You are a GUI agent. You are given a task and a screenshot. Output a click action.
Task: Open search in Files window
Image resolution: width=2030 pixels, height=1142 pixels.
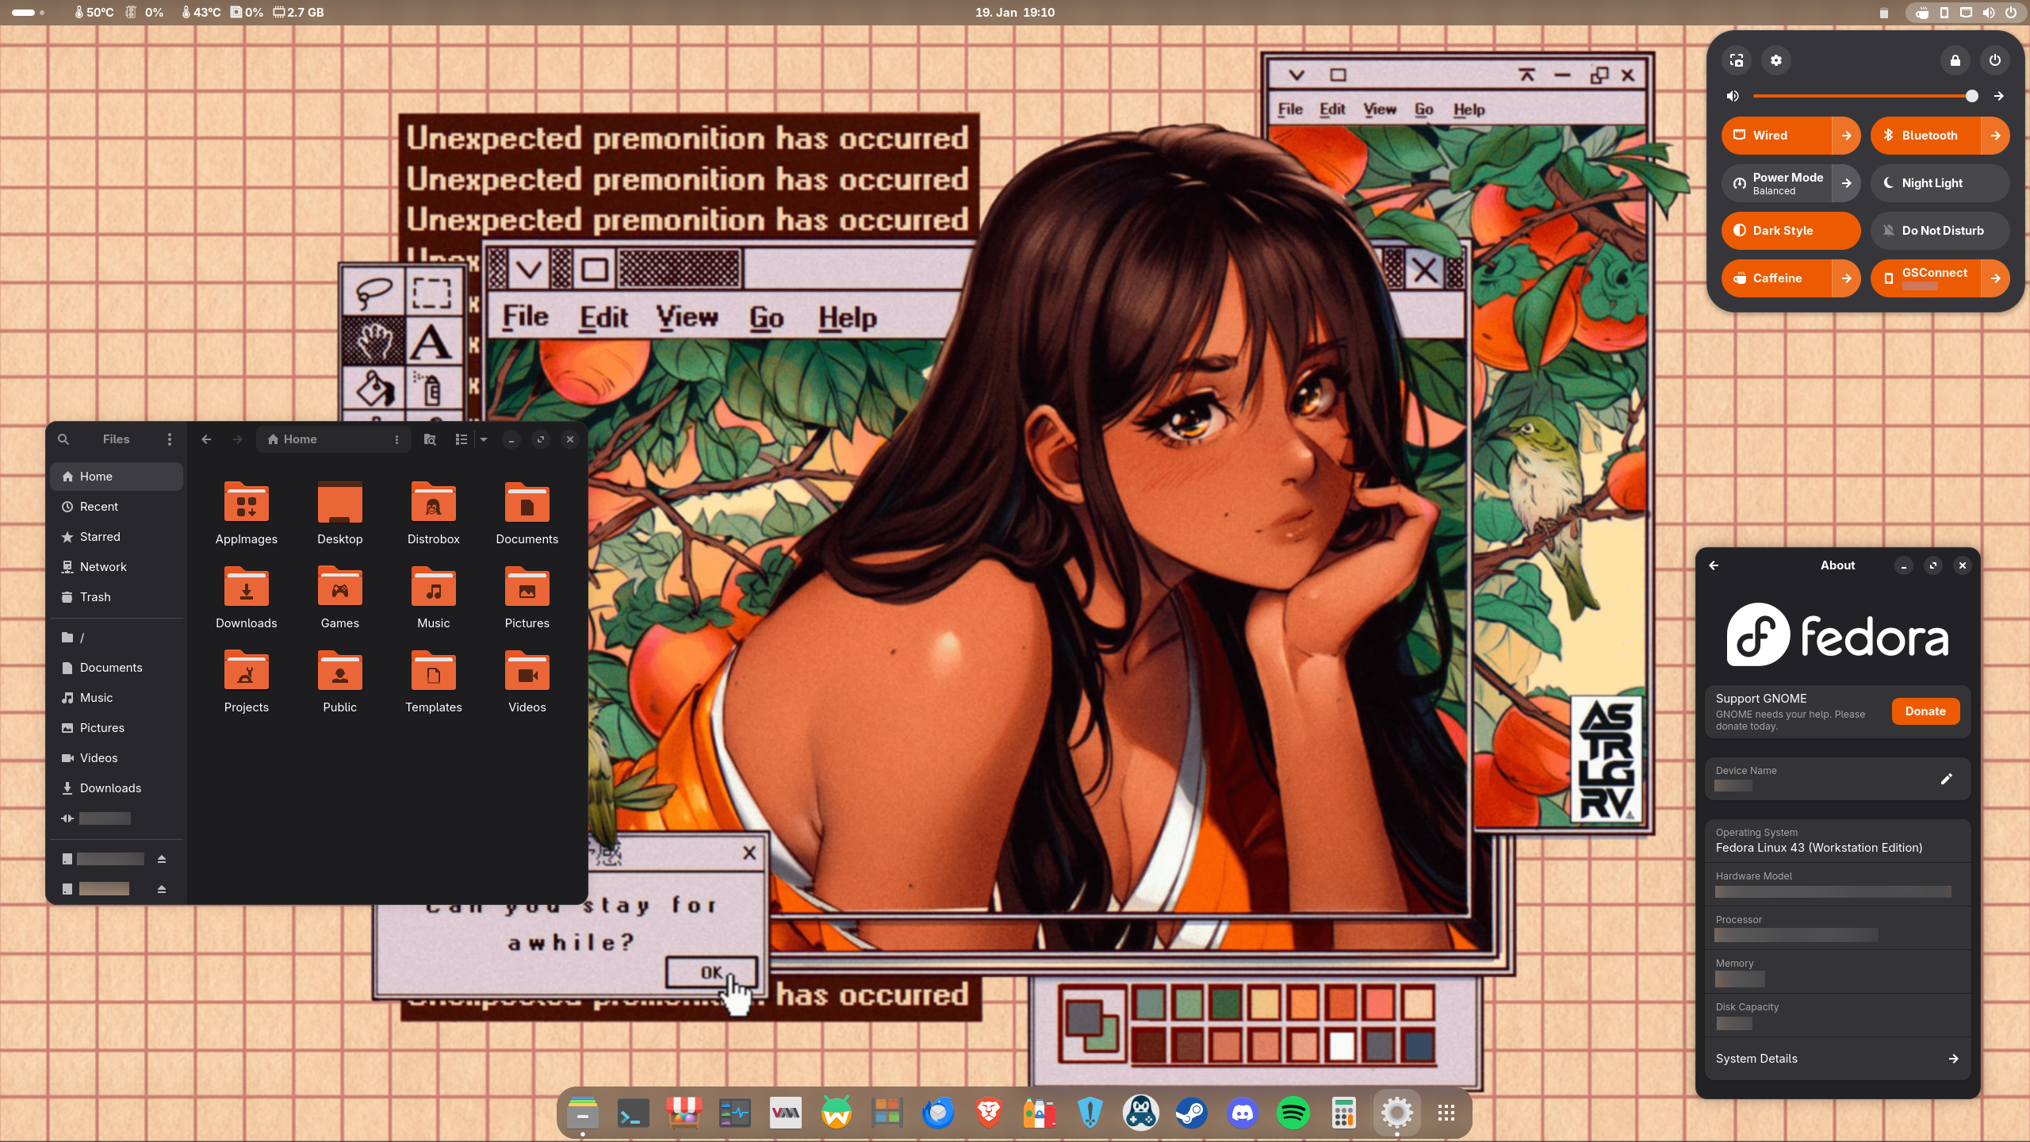tap(63, 439)
